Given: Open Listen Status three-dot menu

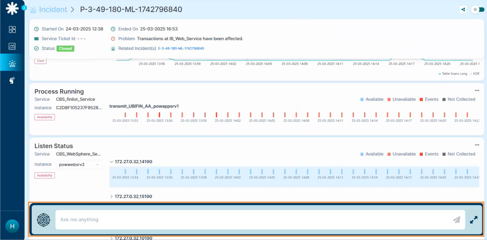Looking at the screenshot, I should coord(477,145).
